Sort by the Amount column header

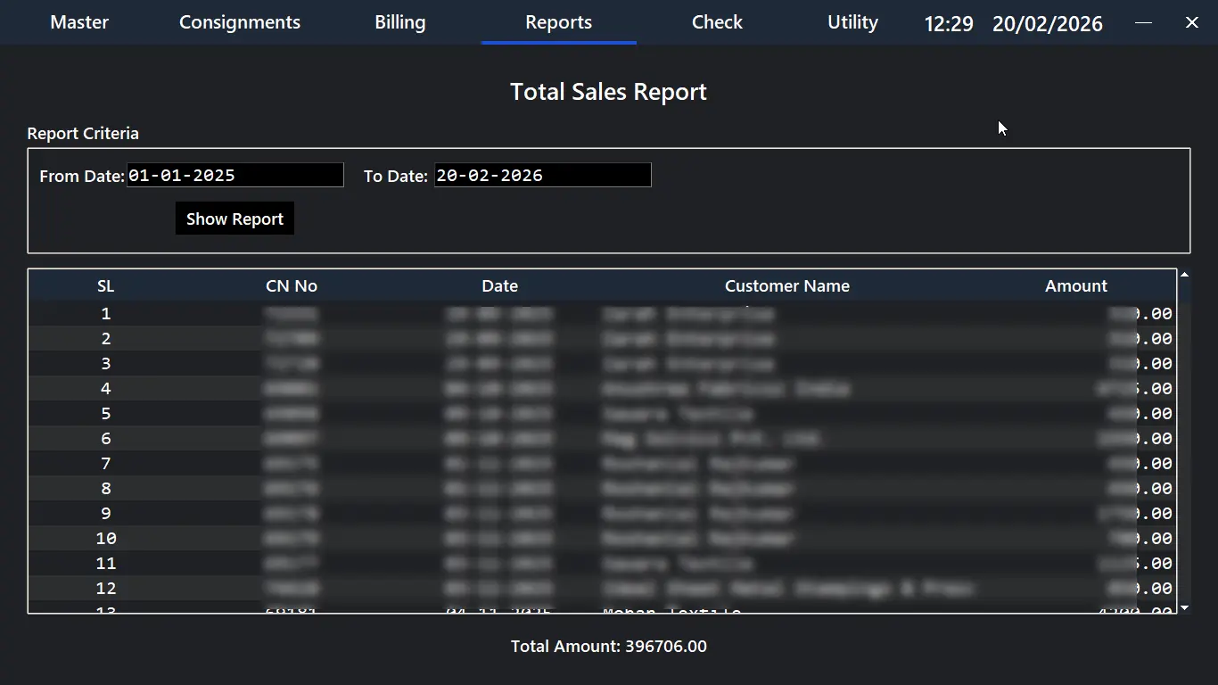[1075, 286]
